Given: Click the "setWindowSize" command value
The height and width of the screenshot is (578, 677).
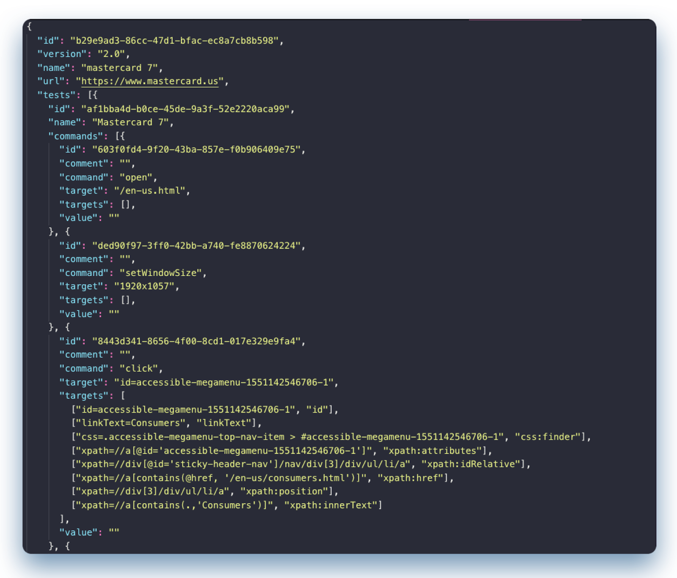Looking at the screenshot, I should click(x=161, y=273).
